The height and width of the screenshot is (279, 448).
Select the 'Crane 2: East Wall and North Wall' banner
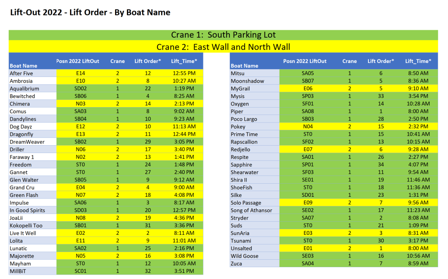coord(223,47)
